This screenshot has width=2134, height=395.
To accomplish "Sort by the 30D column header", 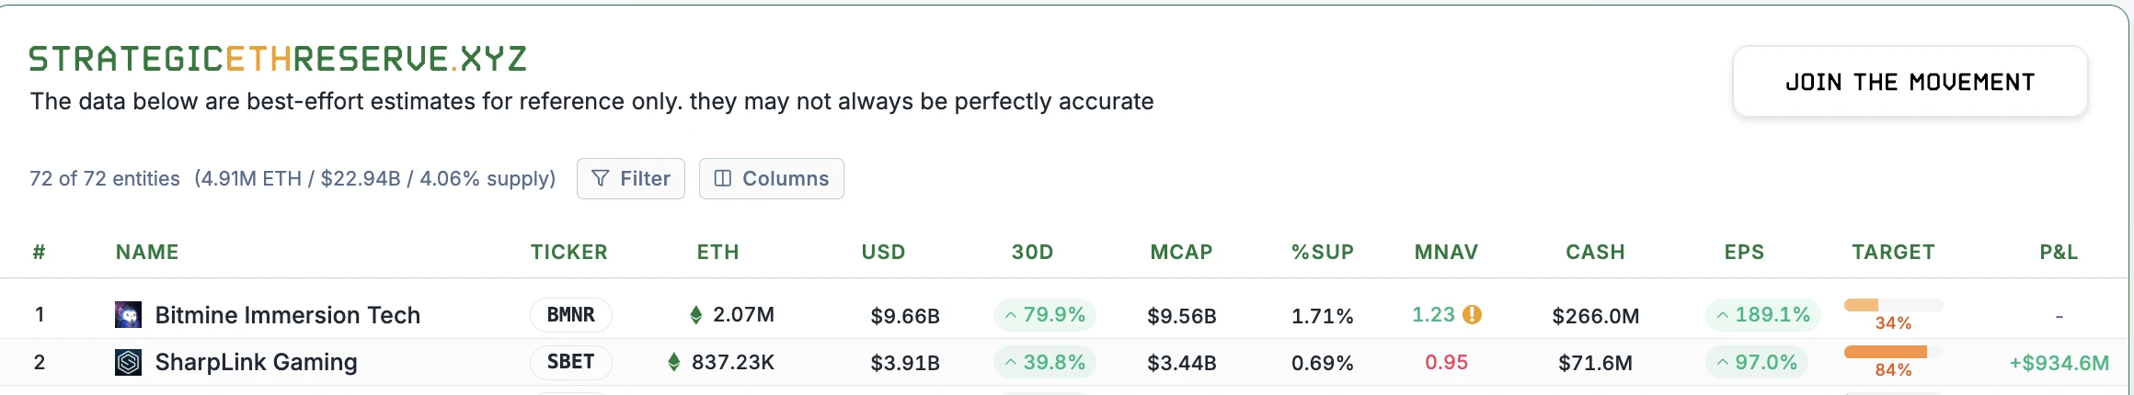I will (1032, 253).
